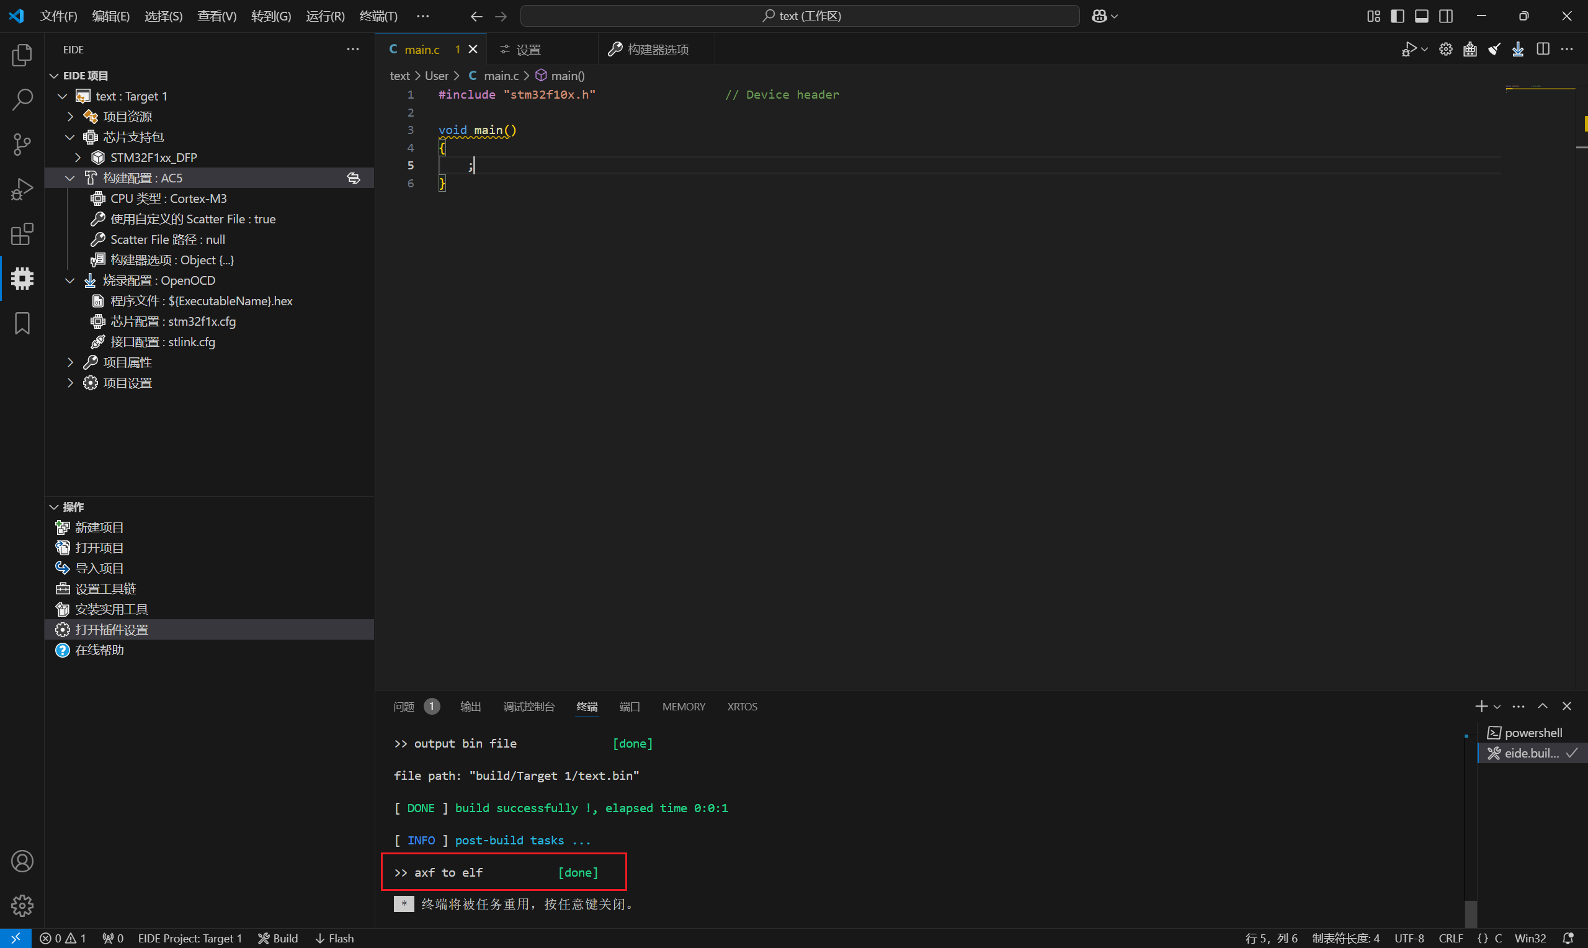
Task: Open Source Control view in activity bar
Action: [x=22, y=145]
